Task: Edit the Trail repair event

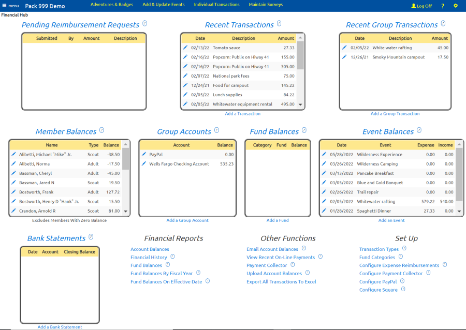Action: pyautogui.click(x=324, y=192)
